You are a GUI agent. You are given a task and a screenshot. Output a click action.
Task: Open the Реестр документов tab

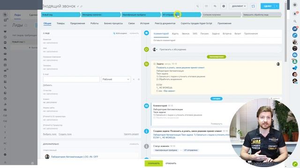[x=165, y=23]
